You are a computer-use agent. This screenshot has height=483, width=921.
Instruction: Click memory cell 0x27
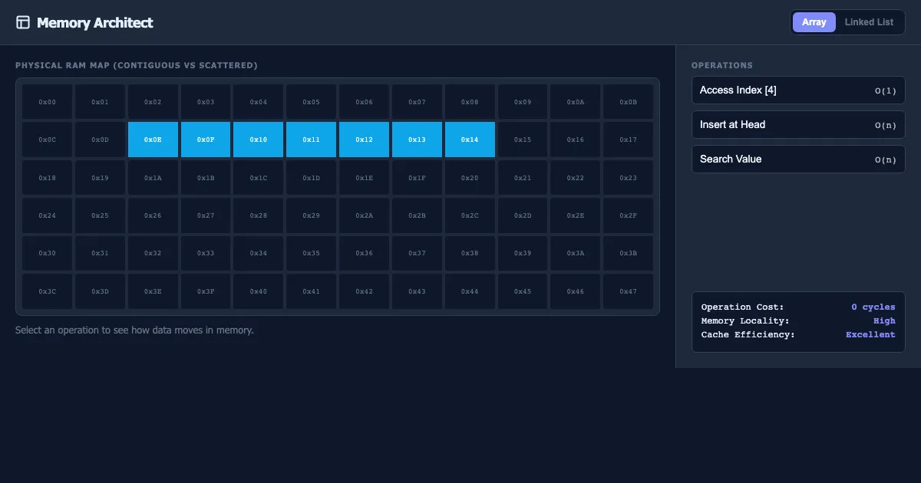coord(206,215)
